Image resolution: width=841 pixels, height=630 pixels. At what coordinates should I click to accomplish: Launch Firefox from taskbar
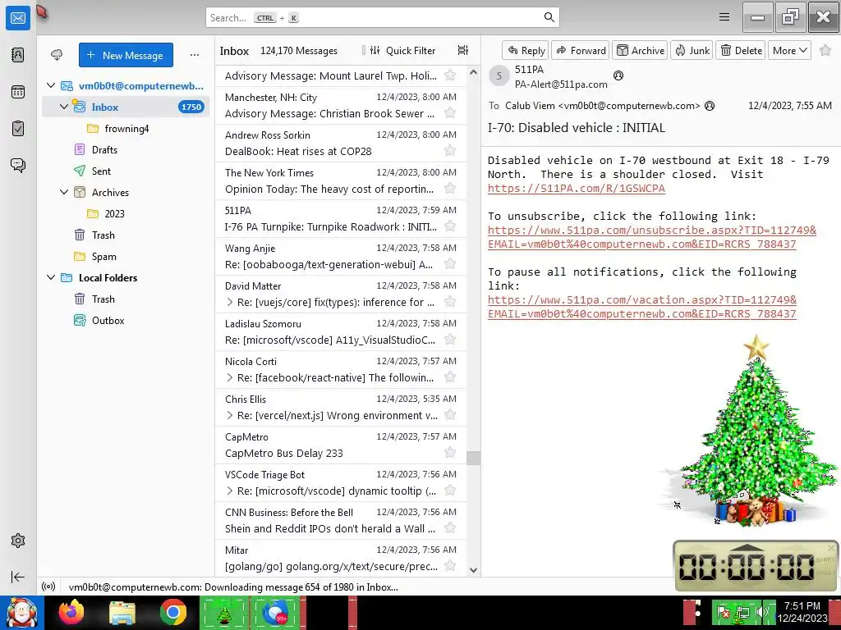[71, 612]
